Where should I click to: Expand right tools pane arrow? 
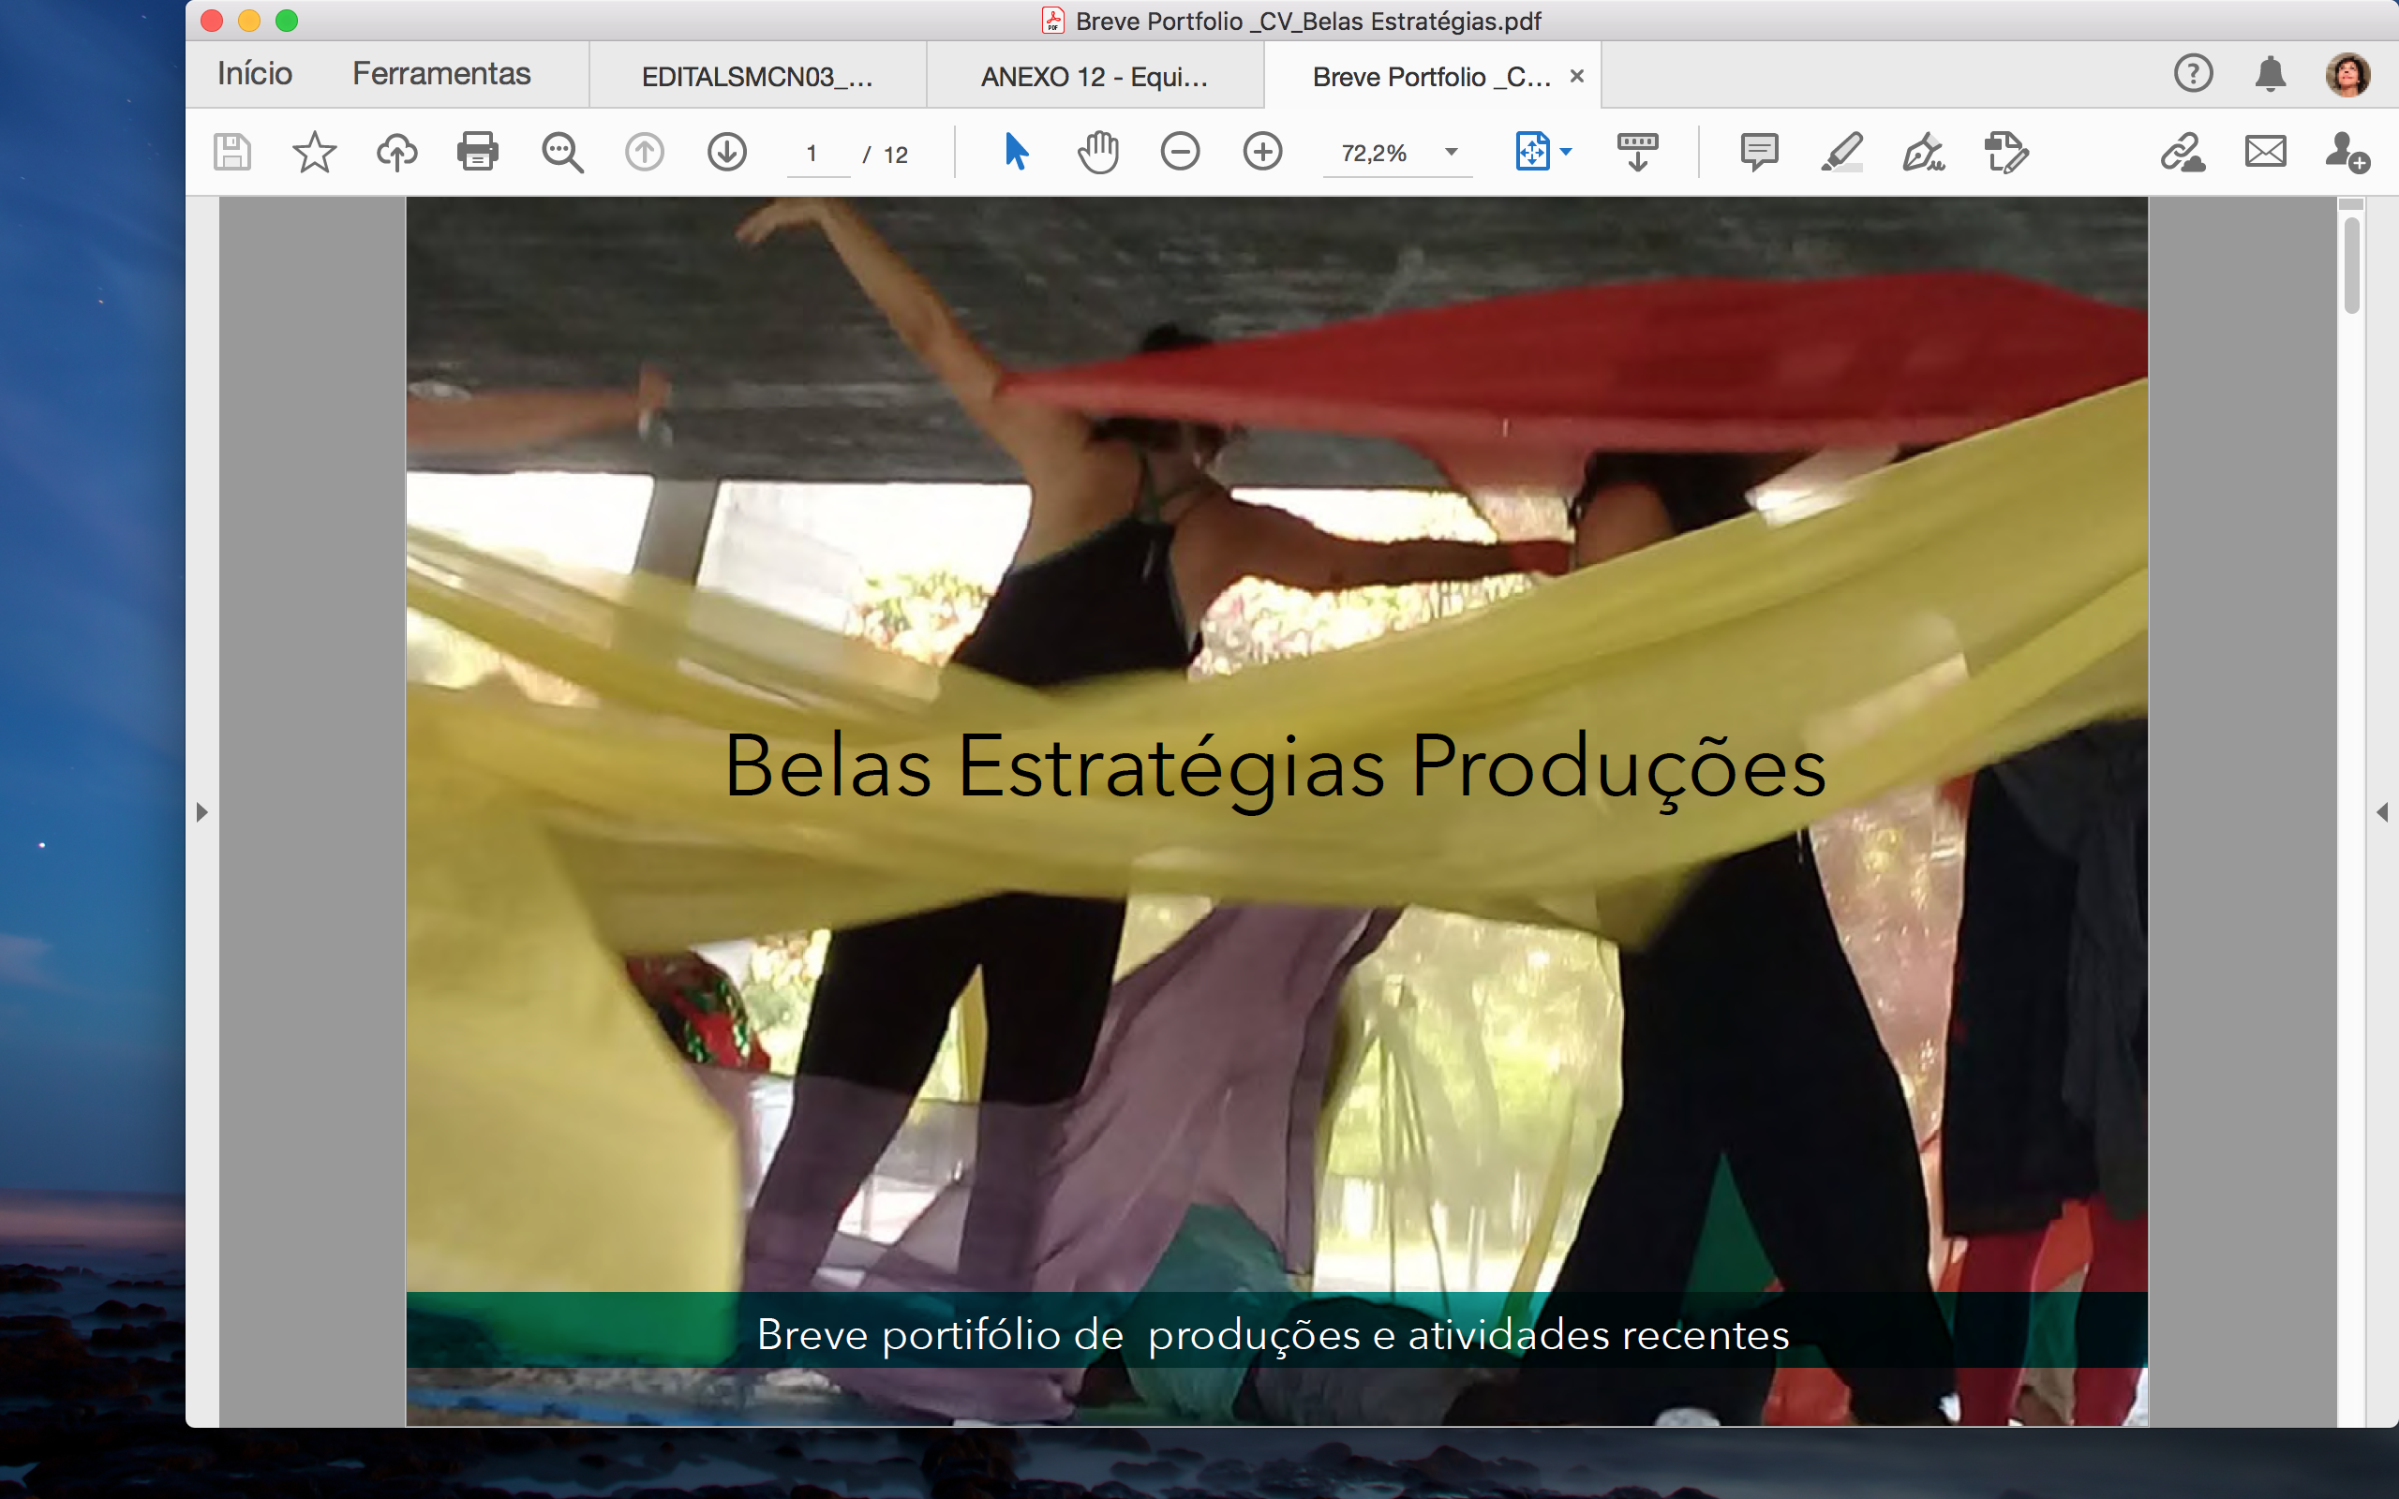[2381, 812]
